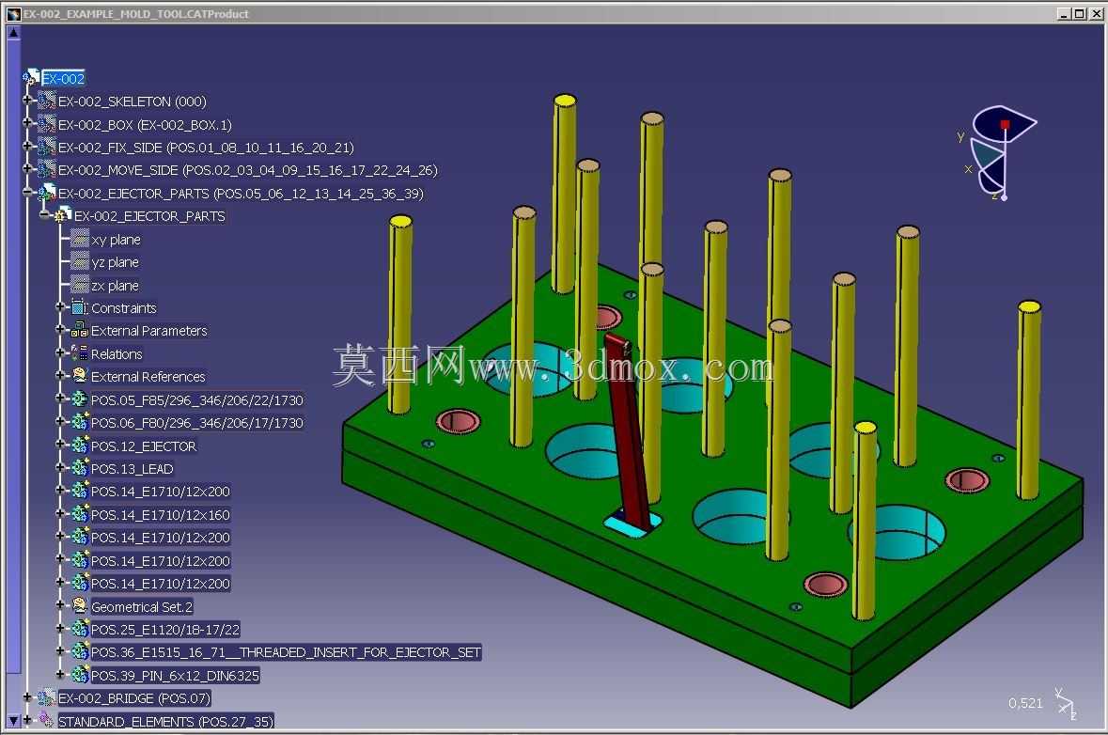
Task: Expand the EX-002_MOVE_SIDE node
Action: click(x=27, y=169)
